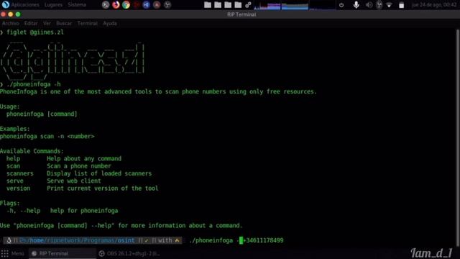The image size is (460, 259).
Task: Click the grey fan-shaped launcher icon
Action: tap(167, 5)
